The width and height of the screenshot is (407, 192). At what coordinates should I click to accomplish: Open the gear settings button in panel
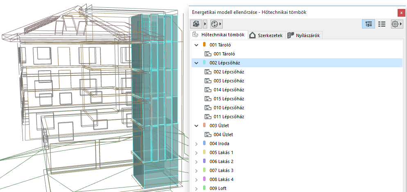(x=395, y=24)
